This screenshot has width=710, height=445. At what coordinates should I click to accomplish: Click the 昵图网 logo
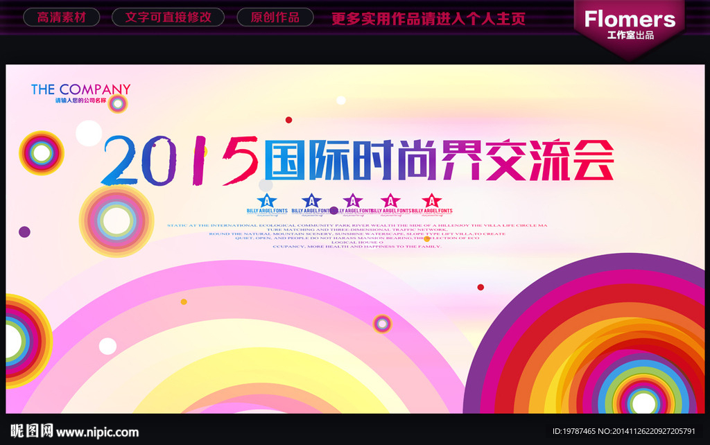click(32, 431)
